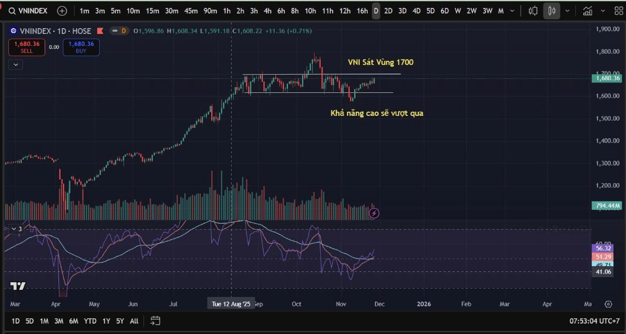Expand the chart style dropdown chevron
Image resolution: width=626 pixels, height=334 pixels.
[x=568, y=10]
